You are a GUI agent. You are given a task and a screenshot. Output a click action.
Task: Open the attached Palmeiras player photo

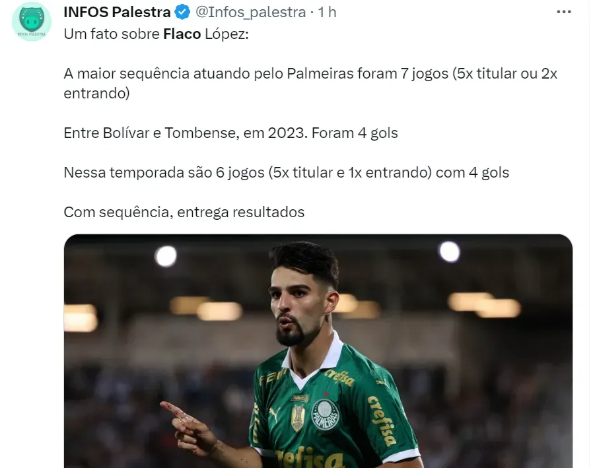pyautogui.click(x=318, y=351)
